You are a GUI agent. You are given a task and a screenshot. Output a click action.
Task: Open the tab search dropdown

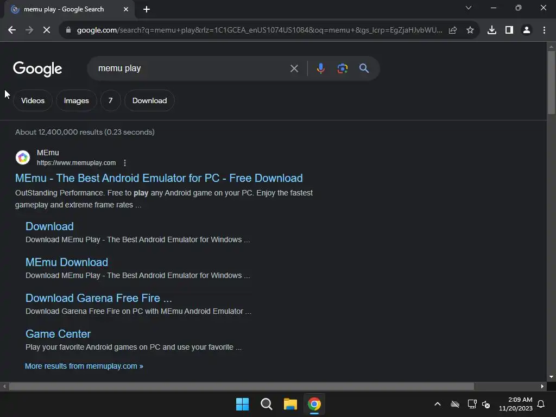coord(469,8)
